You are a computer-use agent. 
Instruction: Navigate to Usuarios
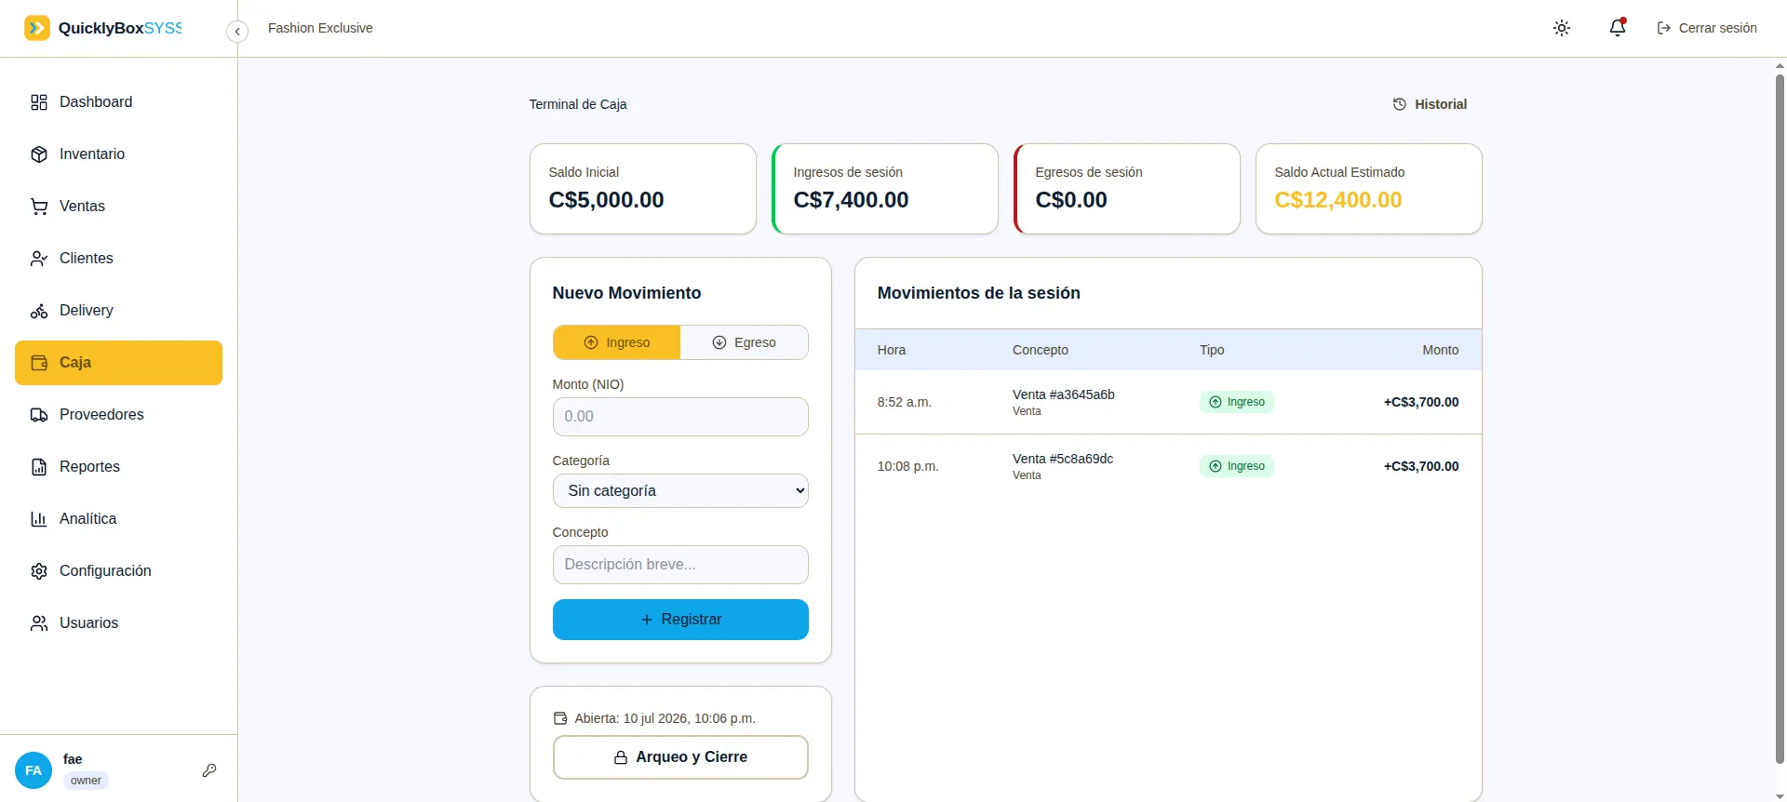coord(118,623)
